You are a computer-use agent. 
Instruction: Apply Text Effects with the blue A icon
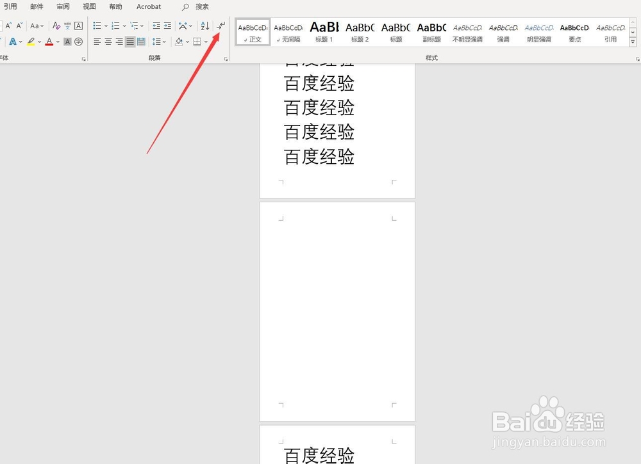point(13,41)
